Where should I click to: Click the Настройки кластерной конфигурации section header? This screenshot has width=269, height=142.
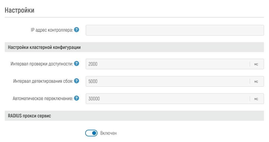point(44,47)
